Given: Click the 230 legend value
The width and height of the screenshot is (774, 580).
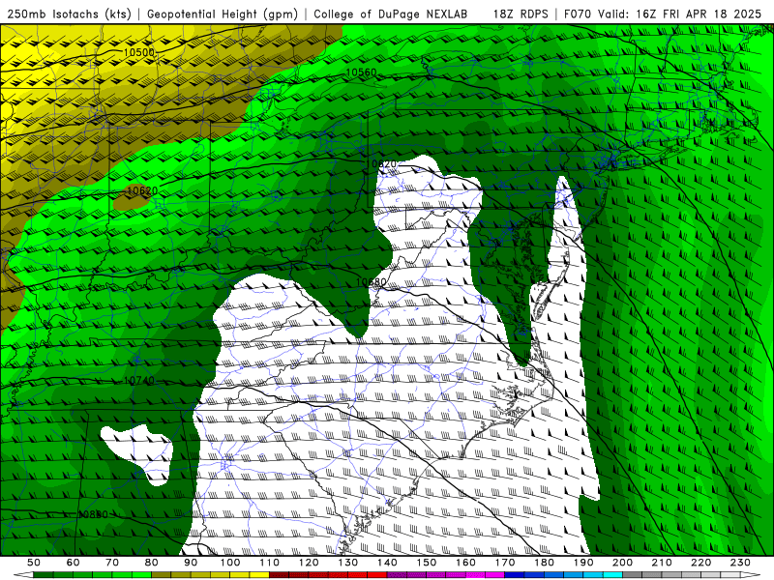Looking at the screenshot, I should pos(740,563).
